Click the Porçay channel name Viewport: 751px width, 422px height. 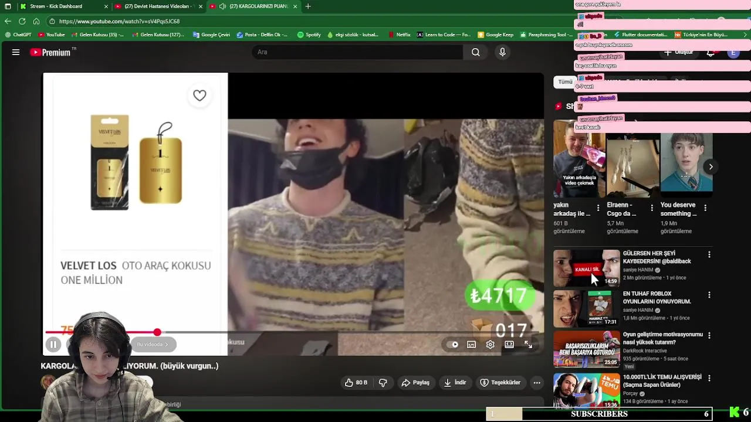tap(630, 394)
